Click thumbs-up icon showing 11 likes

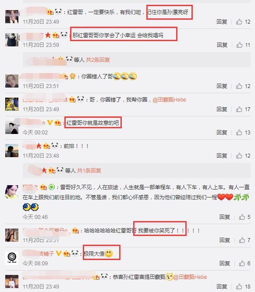239,45
